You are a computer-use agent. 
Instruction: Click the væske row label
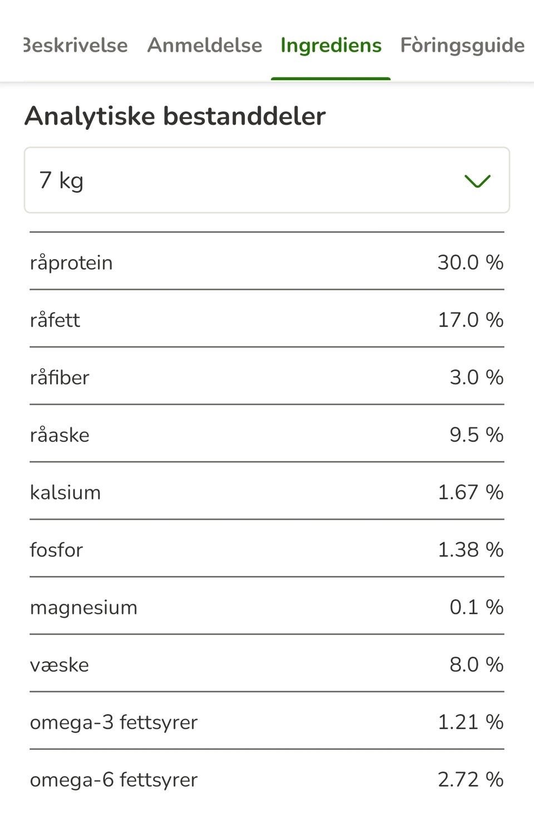pyautogui.click(x=60, y=665)
